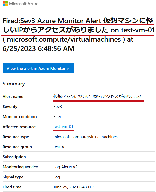Viewport: 156px width, 192px height.
Task: Click the Resource type label
Action: pos(16,137)
